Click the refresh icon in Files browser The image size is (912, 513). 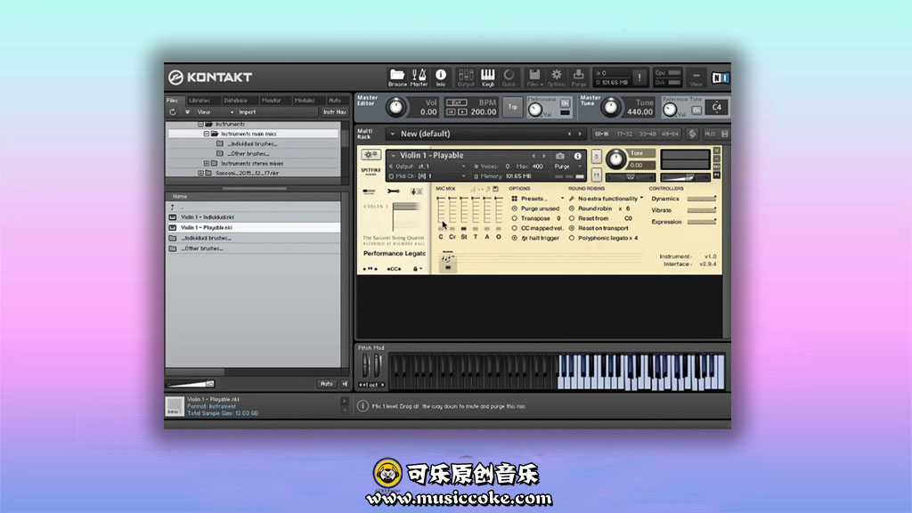[173, 112]
